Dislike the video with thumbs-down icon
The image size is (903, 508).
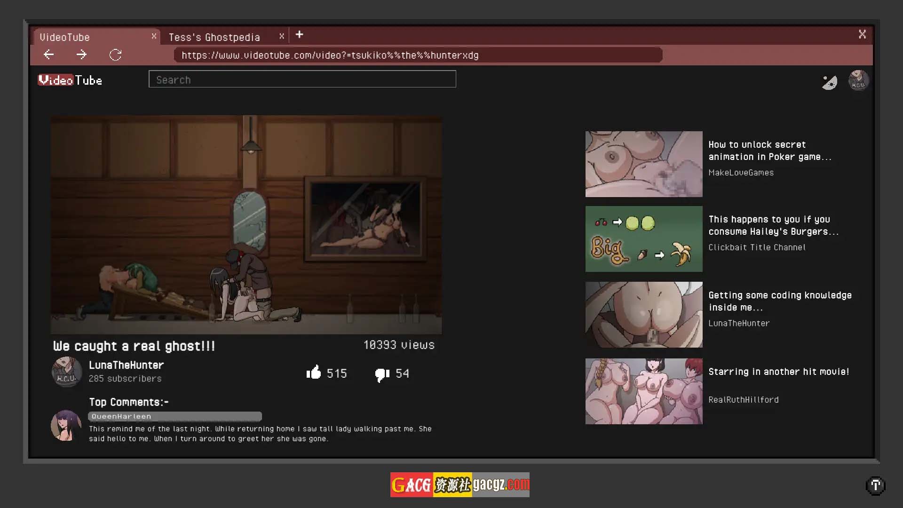[x=382, y=374]
